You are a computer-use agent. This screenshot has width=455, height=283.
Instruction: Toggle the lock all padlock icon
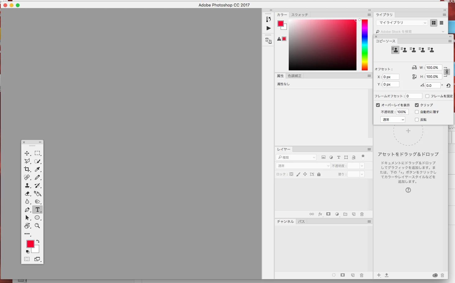pyautogui.click(x=319, y=174)
